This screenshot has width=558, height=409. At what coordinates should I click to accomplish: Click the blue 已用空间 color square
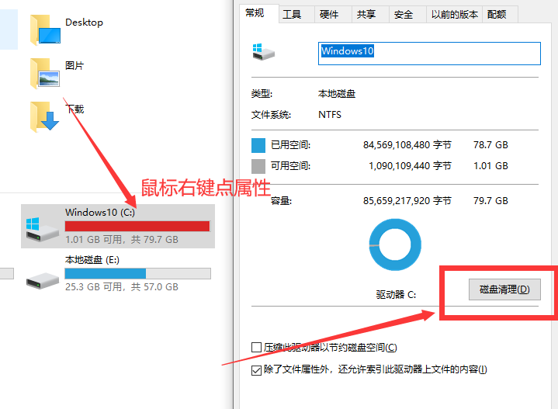pos(258,145)
